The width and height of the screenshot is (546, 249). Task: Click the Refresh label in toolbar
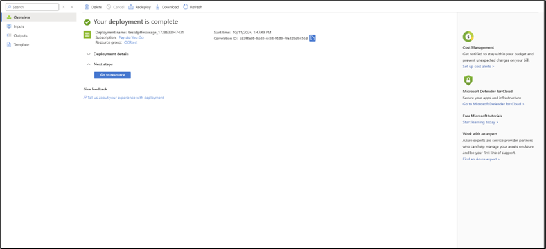click(196, 7)
